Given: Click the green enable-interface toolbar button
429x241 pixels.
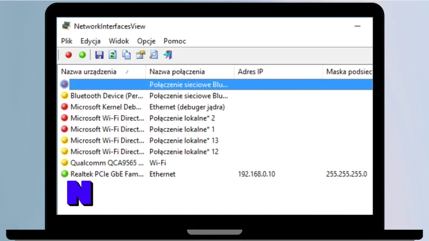Looking at the screenshot, I should 82,55.
